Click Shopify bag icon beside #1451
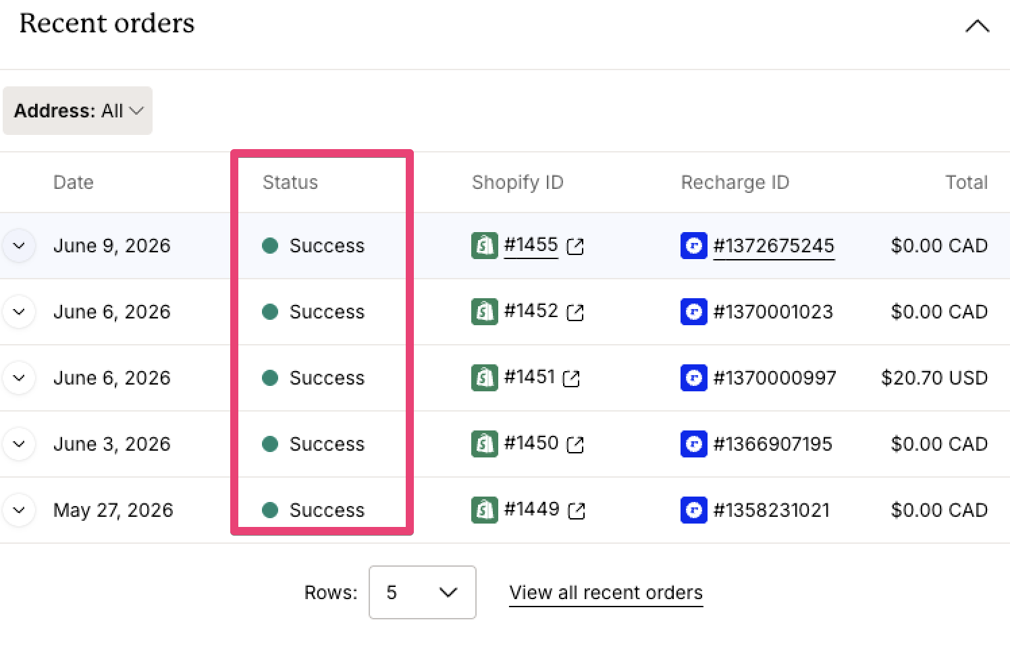Screen dimensions: 1010x645 [485, 378]
